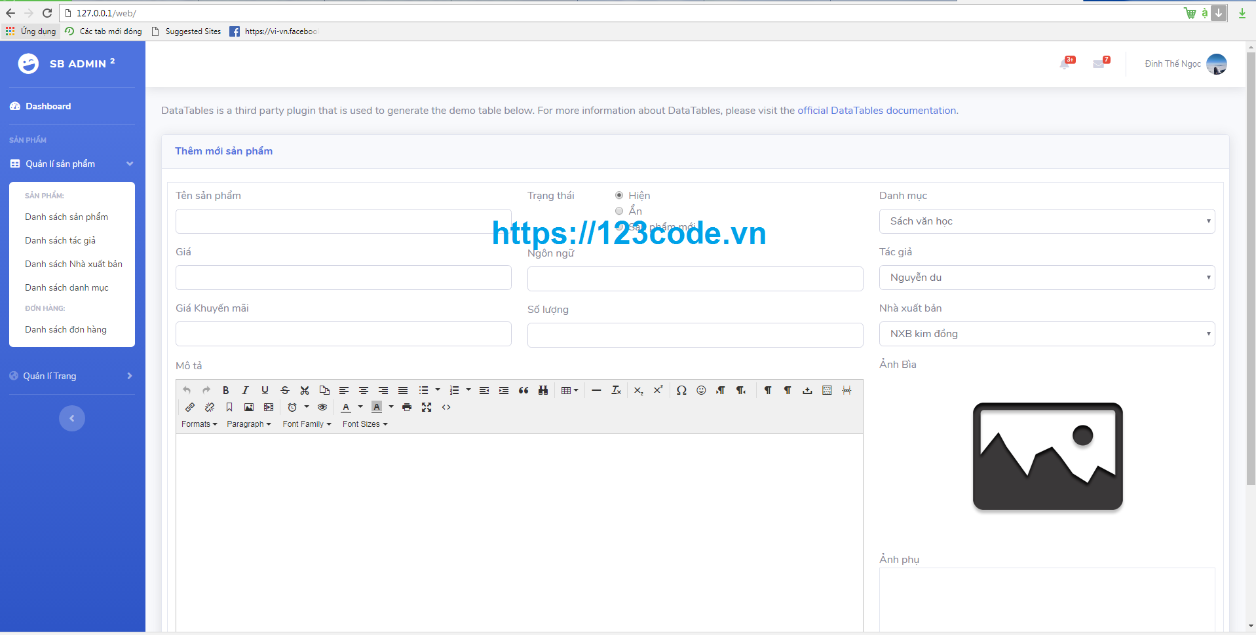This screenshot has height=635, width=1256.
Task: Open Danh sách đơn hàng page
Action: (66, 329)
